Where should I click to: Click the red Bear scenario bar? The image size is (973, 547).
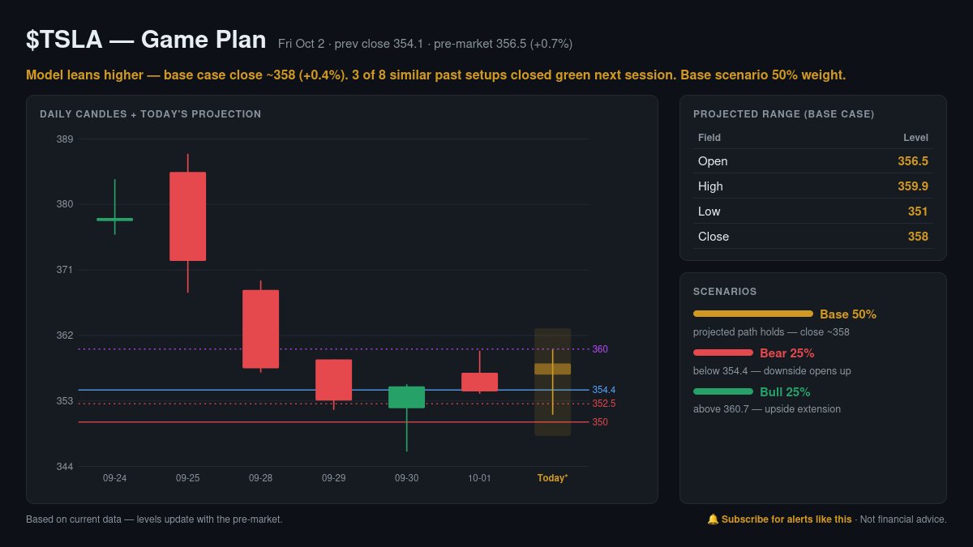pos(723,353)
